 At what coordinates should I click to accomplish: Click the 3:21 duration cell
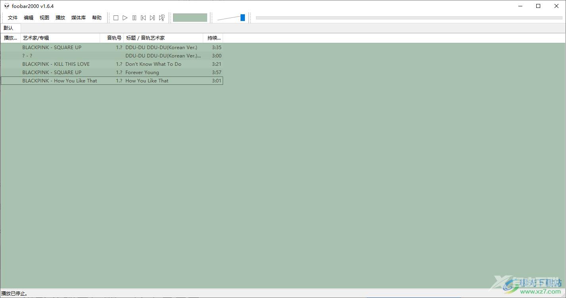[217, 64]
